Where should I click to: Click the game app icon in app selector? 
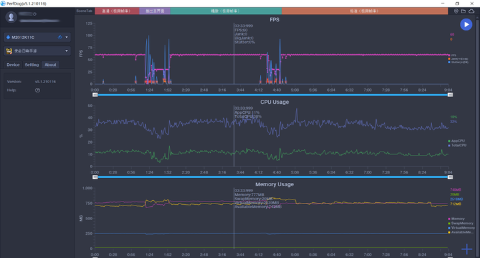[x=9, y=51]
